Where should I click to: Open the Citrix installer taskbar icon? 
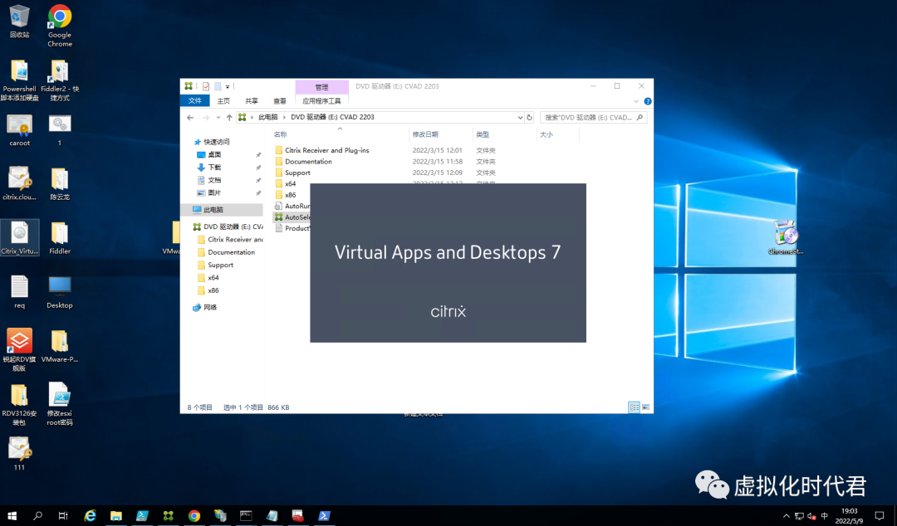(x=168, y=516)
